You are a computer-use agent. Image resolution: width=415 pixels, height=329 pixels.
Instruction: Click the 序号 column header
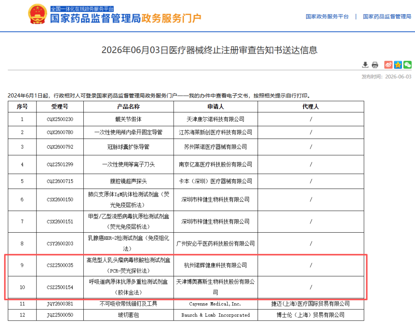tap(22, 107)
